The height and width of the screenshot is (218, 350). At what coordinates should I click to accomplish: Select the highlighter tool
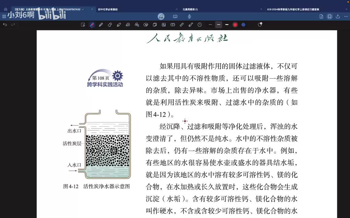tap(119, 25)
